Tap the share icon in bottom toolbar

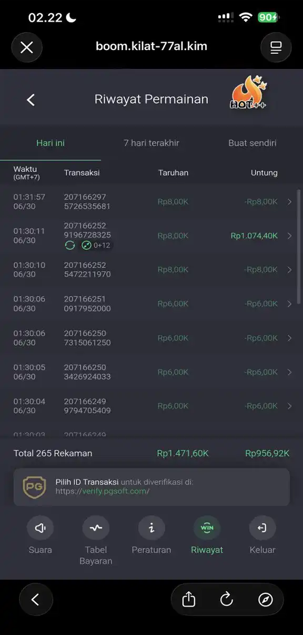coord(189,599)
